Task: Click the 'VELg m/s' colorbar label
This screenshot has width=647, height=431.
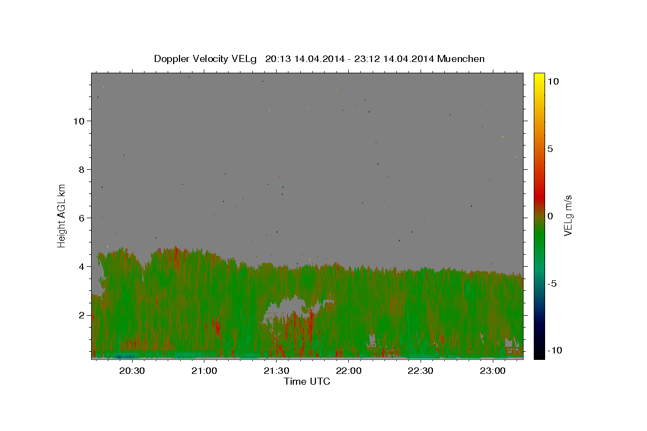Action: 568,215
